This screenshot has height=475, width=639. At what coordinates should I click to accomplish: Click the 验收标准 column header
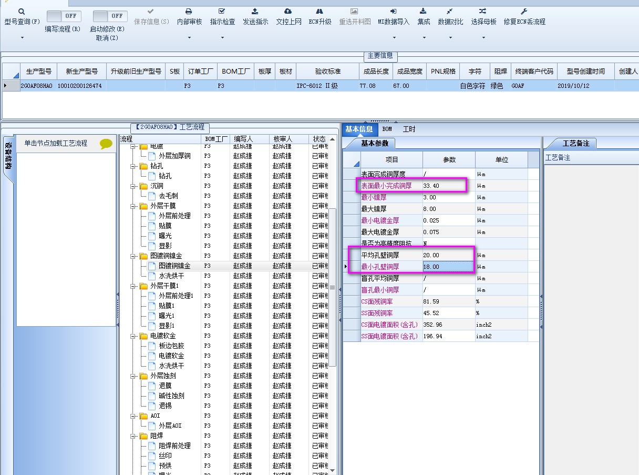click(x=327, y=71)
